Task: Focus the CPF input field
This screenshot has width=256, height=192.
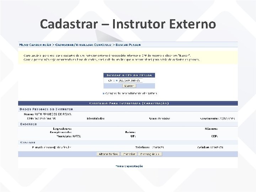Action: click(x=130, y=80)
